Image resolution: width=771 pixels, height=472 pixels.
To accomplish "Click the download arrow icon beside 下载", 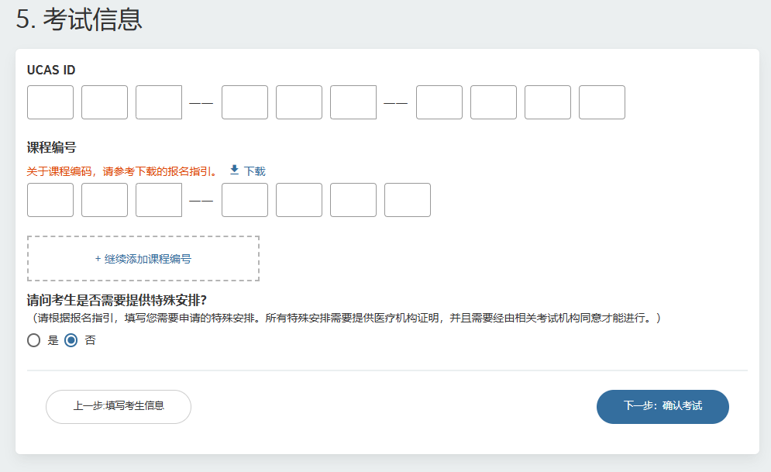I will [233, 170].
